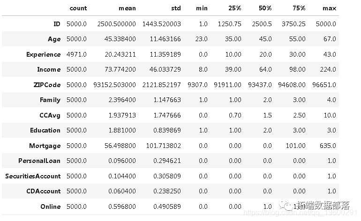This screenshot has height=221, width=361.
Task: Click Age mean value 45.338400
Action: (x=120, y=39)
